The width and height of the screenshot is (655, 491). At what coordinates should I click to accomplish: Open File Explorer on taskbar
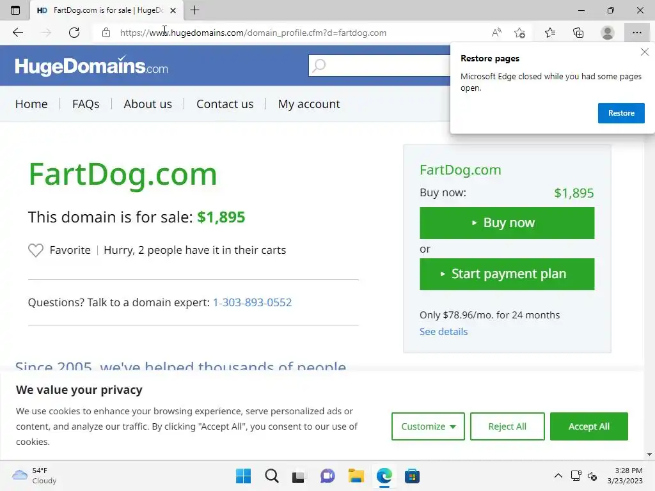coord(356,476)
